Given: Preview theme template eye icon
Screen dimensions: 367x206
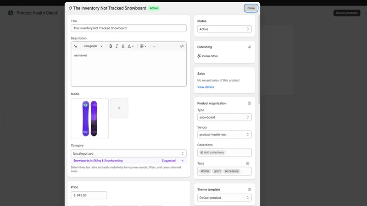Looking at the screenshot, I should [249, 190].
